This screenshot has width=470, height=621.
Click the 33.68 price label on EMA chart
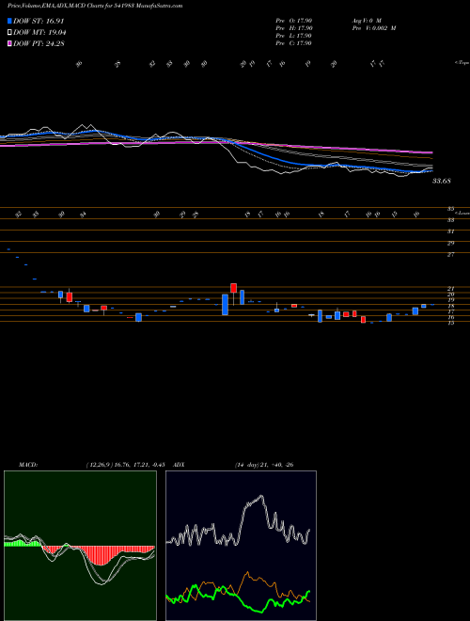(x=442, y=181)
